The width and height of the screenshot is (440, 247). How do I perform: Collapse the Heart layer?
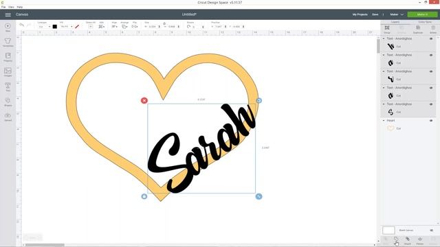pos(384,121)
